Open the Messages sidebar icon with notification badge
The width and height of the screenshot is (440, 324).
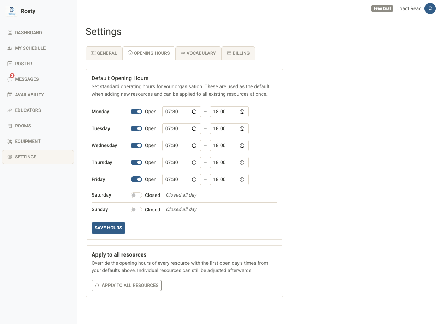(x=10, y=79)
